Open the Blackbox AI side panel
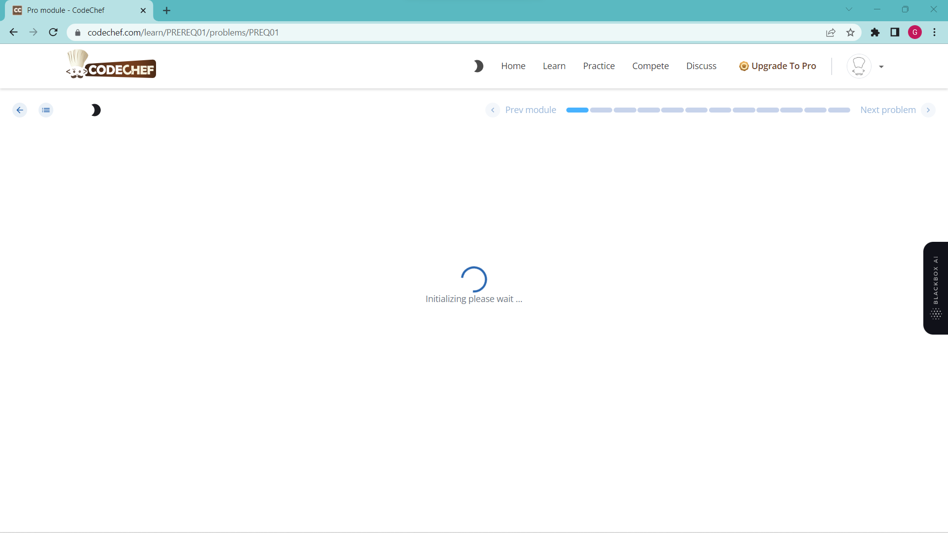Screen dimensions: 948x533 coord(935,288)
